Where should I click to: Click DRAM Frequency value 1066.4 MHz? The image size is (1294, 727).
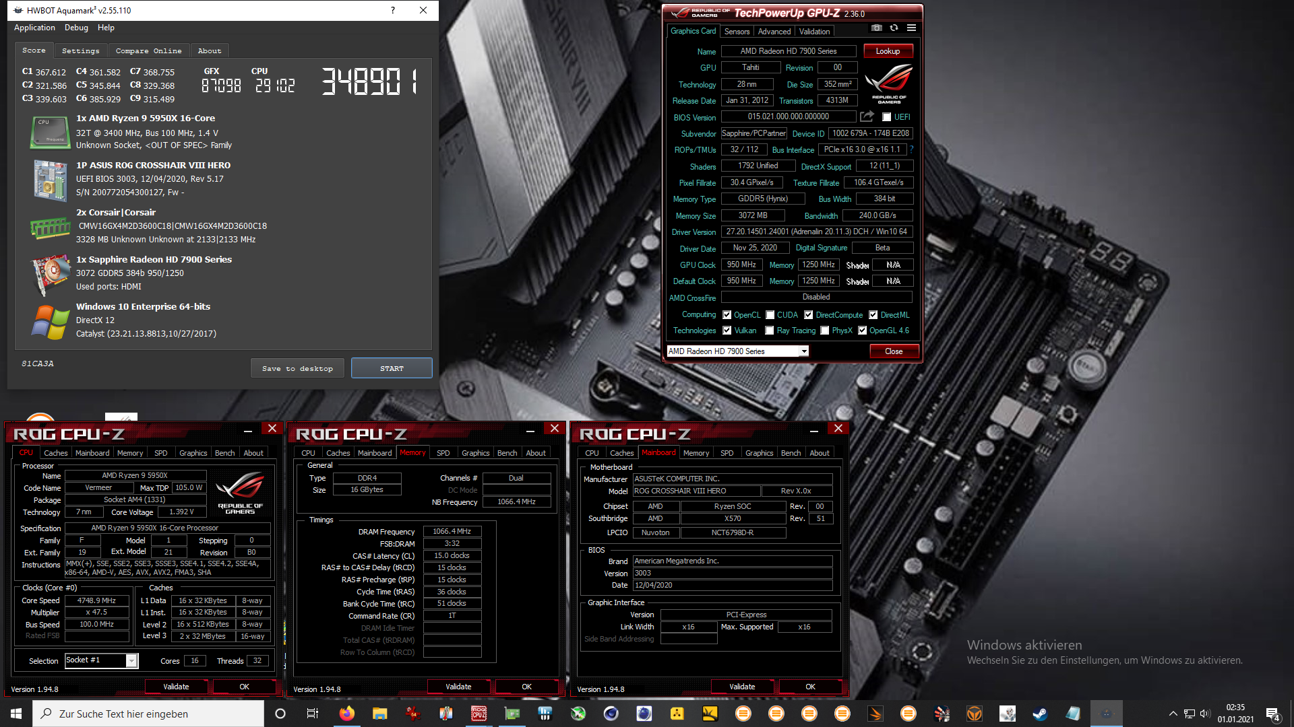pos(452,532)
